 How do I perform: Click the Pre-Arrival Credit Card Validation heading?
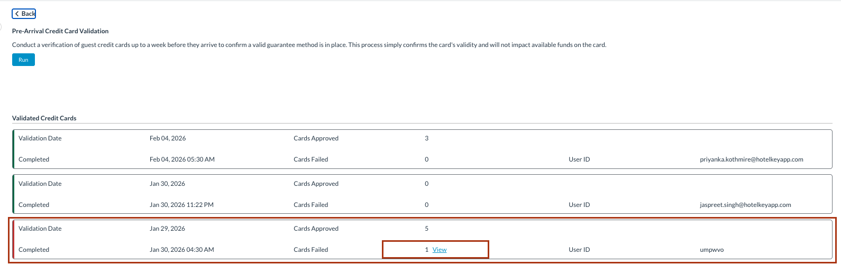(x=60, y=31)
